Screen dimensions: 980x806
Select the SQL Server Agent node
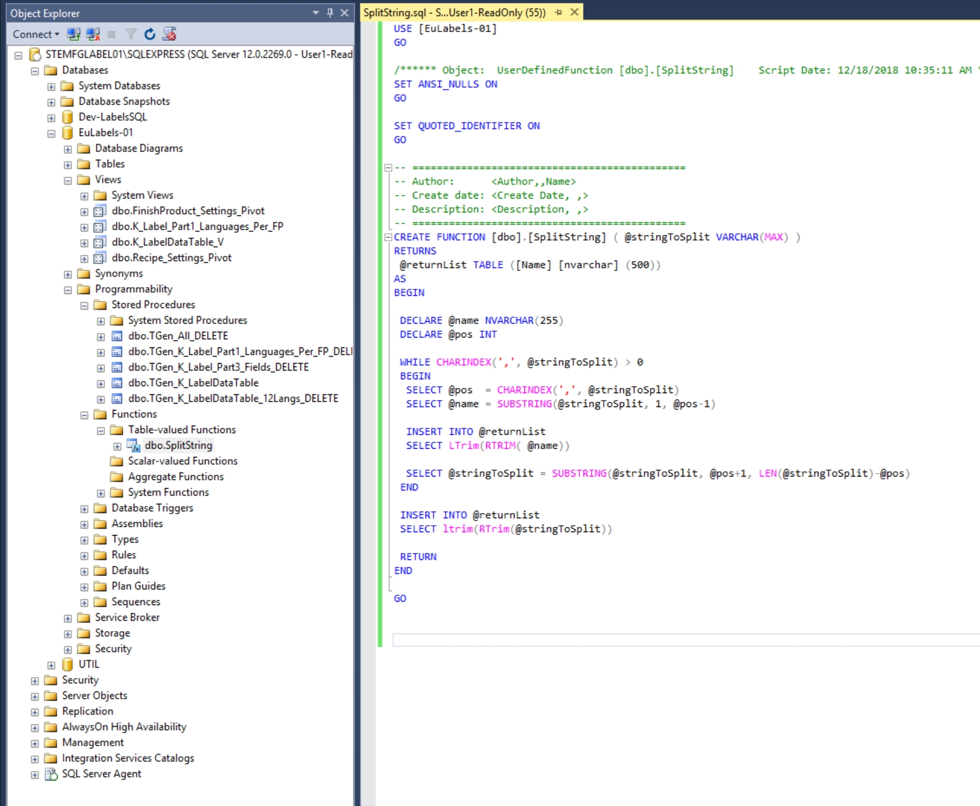pos(101,774)
